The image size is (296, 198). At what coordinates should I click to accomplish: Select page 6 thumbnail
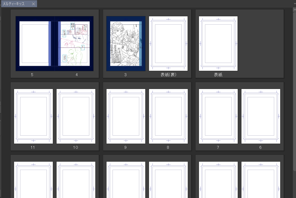tap(261, 116)
